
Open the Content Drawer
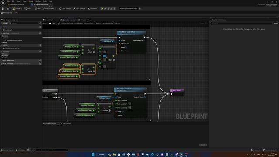point(7,150)
